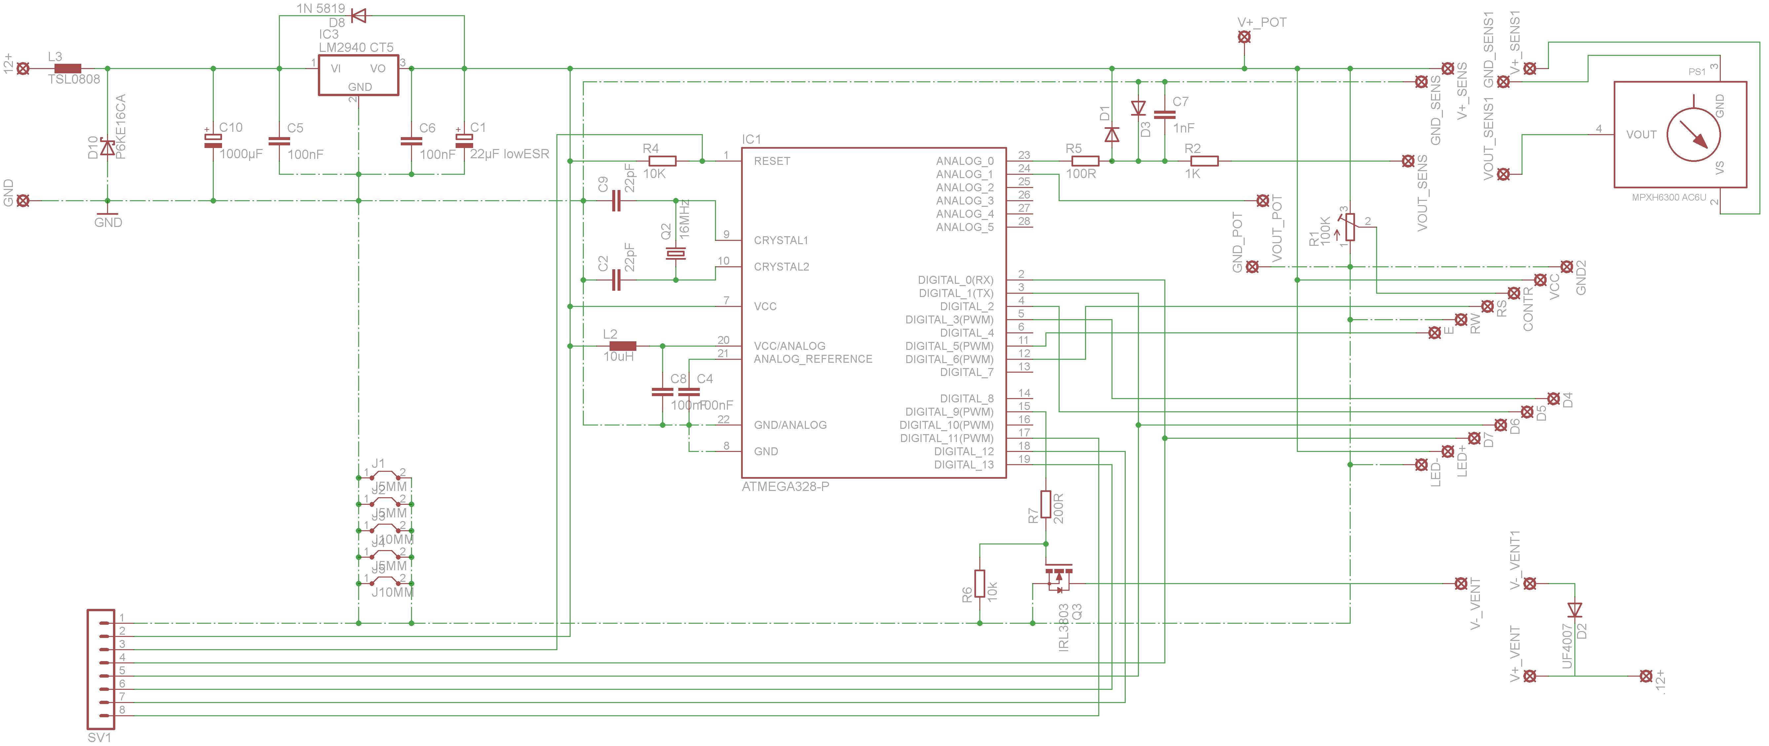Image resolution: width=1769 pixels, height=746 pixels.
Task: Select the VCC/ANALOG pin label
Action: (789, 346)
